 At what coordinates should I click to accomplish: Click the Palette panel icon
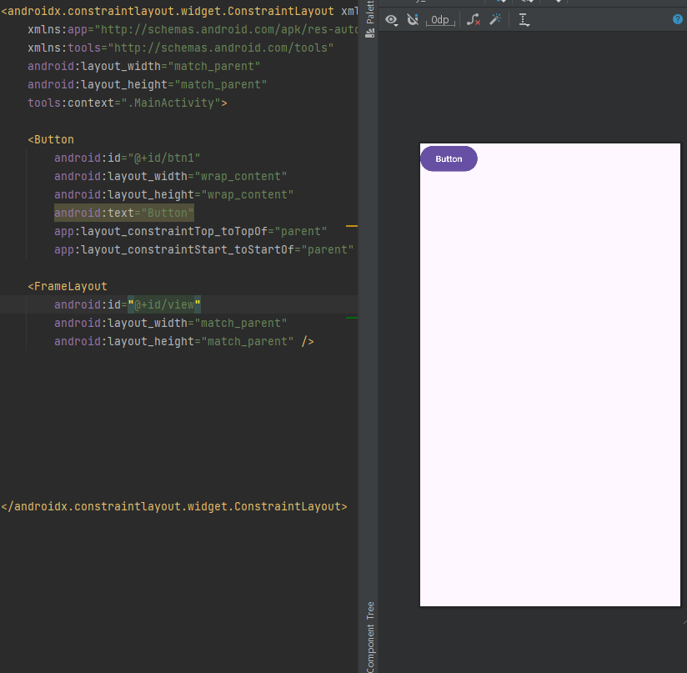click(x=370, y=33)
